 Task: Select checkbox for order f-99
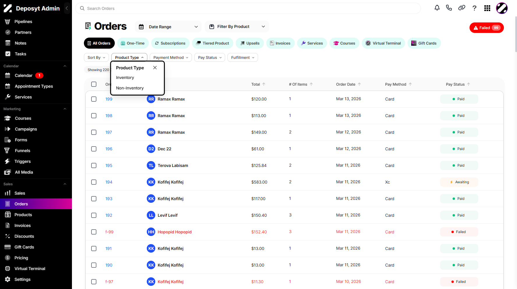[94, 232]
